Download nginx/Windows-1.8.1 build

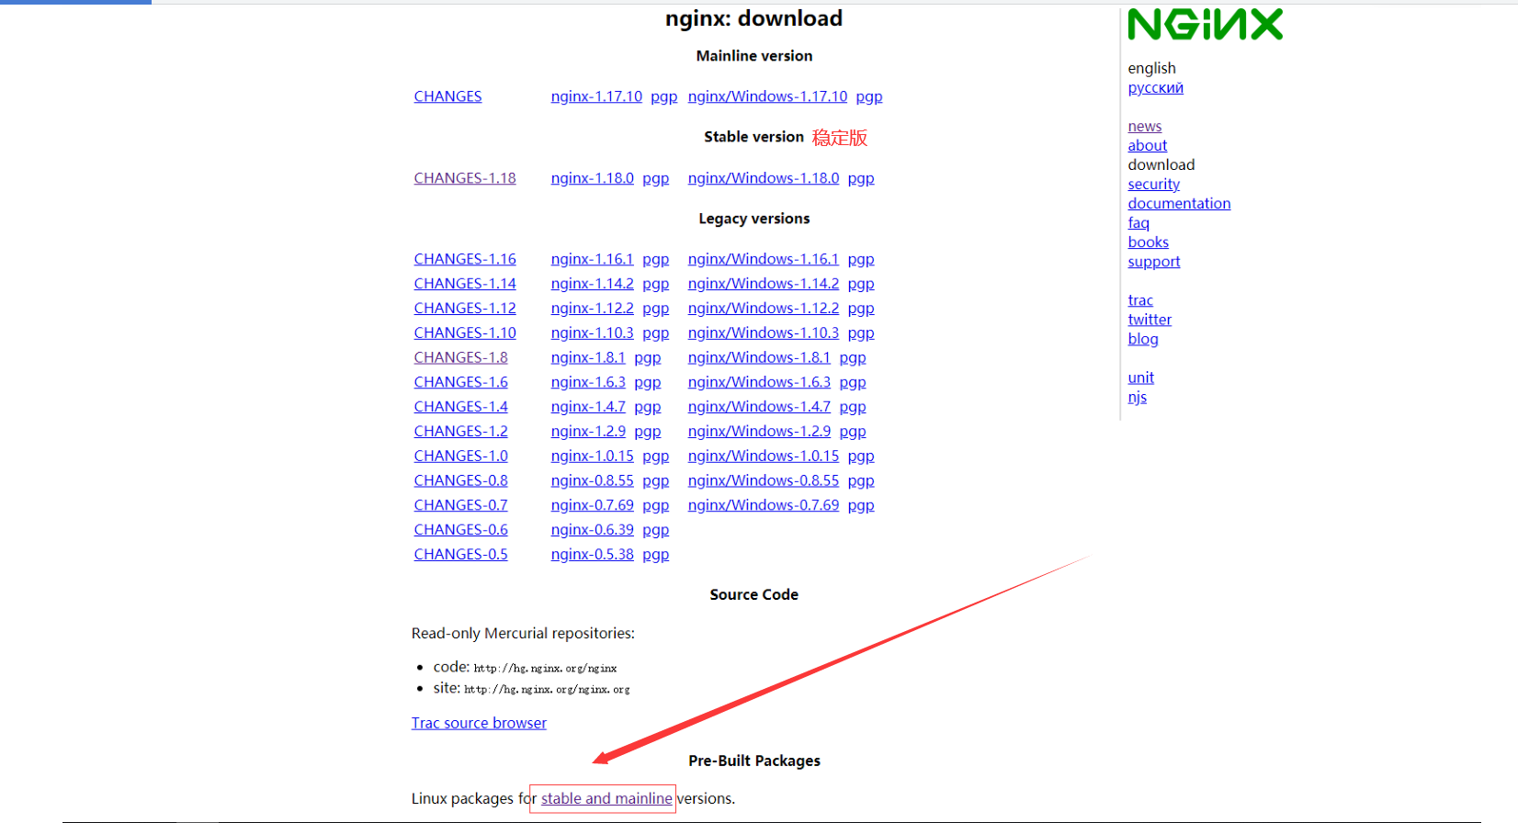pyautogui.click(x=759, y=358)
